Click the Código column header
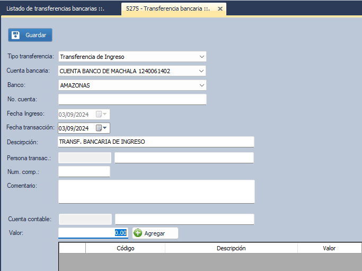Image resolution: width=362 pixels, height=271 pixels. 125,248
